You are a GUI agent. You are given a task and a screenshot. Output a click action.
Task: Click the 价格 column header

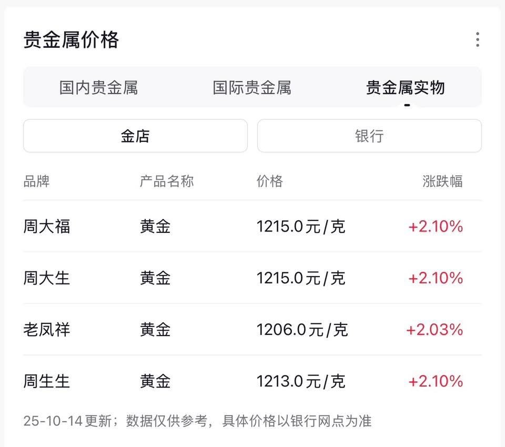point(270,181)
